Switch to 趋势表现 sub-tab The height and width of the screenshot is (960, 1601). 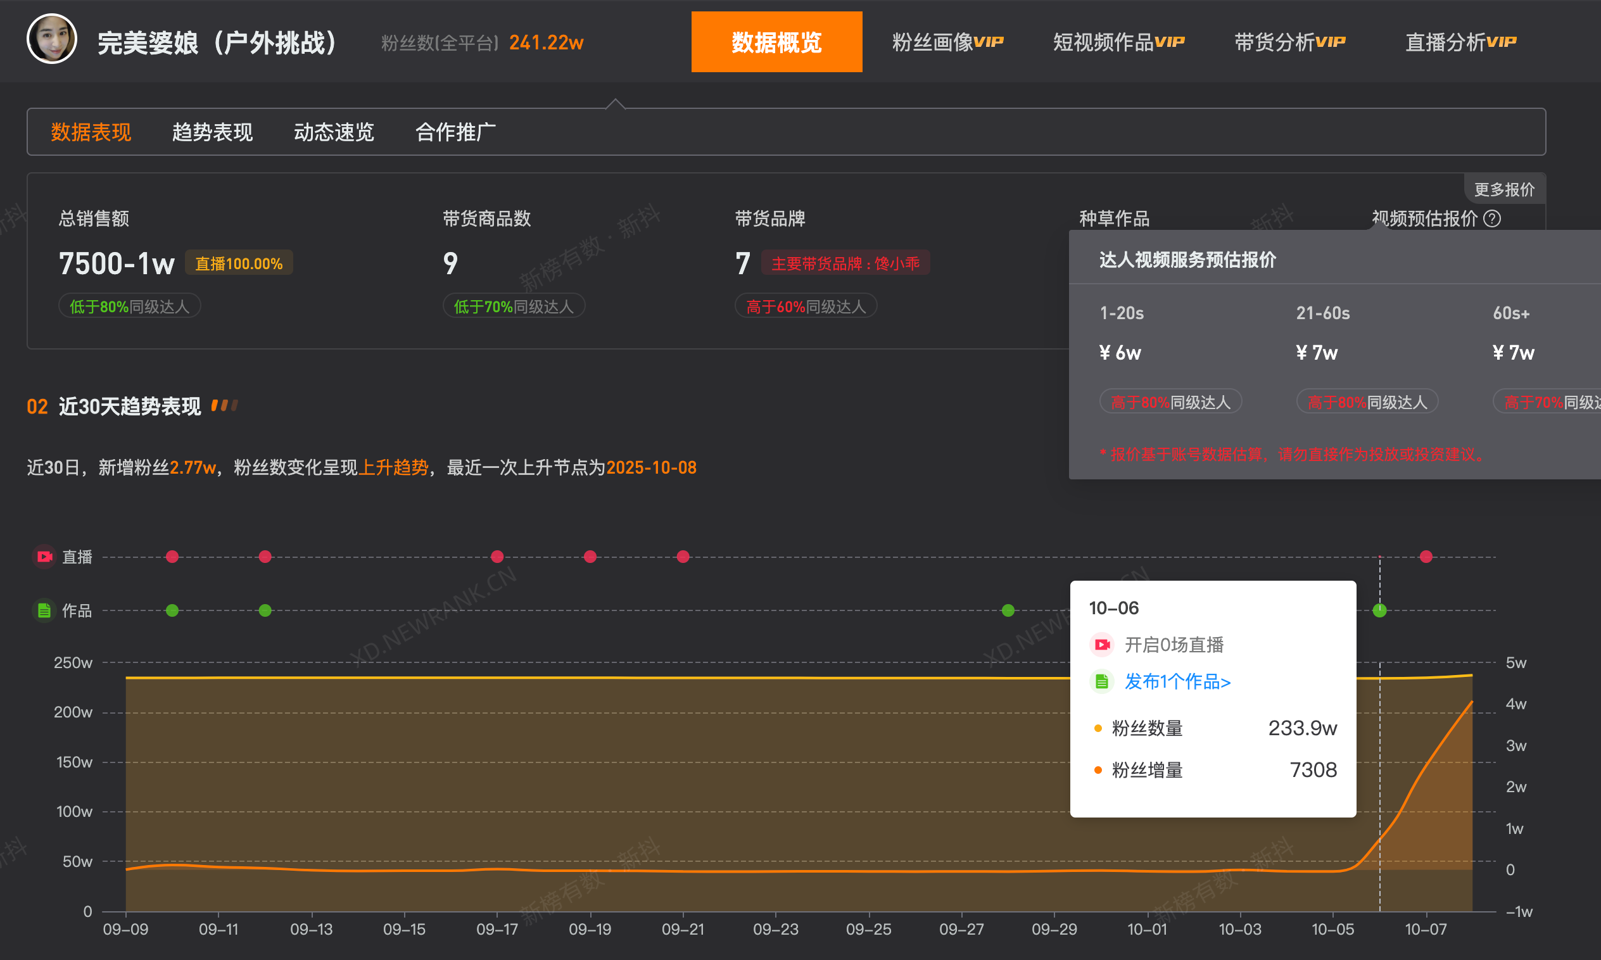pos(212,132)
